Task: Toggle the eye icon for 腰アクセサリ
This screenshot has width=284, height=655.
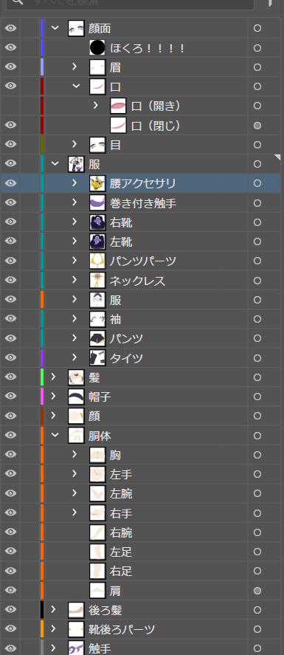Action: pos(11,183)
